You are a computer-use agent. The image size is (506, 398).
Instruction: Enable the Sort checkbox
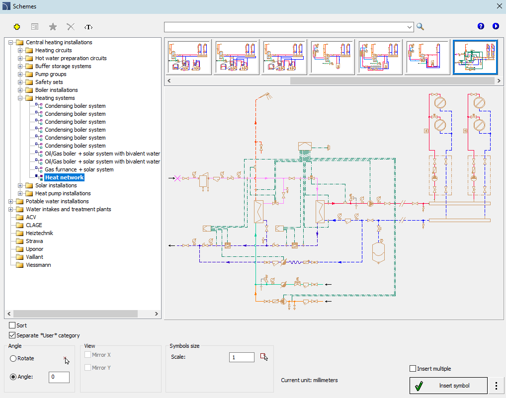12,325
